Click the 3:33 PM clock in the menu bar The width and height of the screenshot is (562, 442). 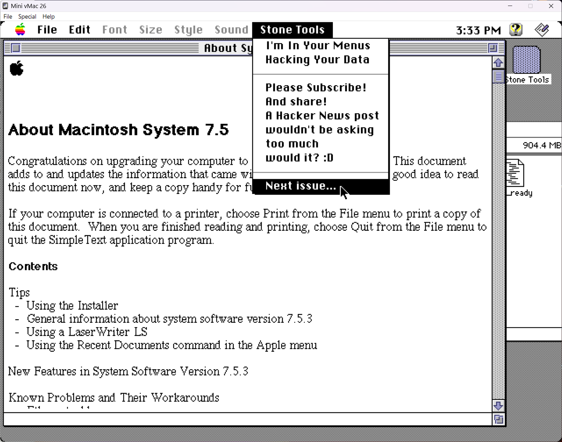479,29
